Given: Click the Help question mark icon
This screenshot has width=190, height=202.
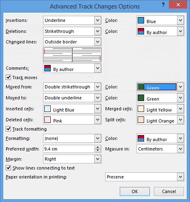Looking at the screenshot, I should pyautogui.click(x=163, y=4).
